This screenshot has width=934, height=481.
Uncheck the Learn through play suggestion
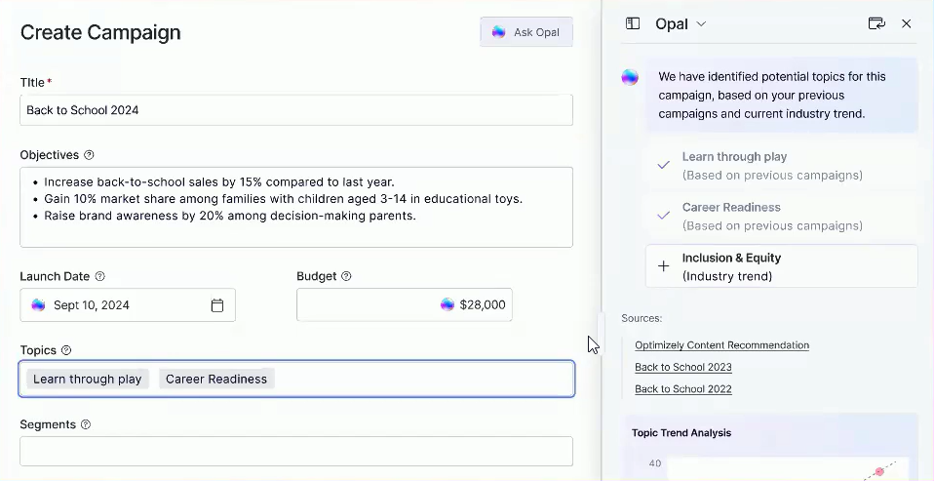663,165
